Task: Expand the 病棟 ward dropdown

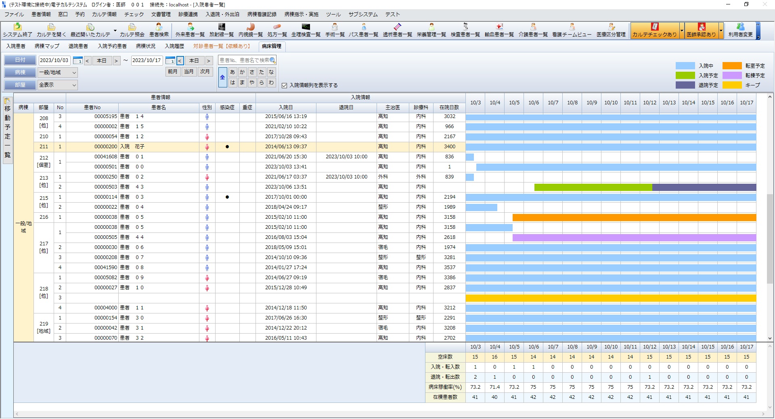Action: [74, 73]
